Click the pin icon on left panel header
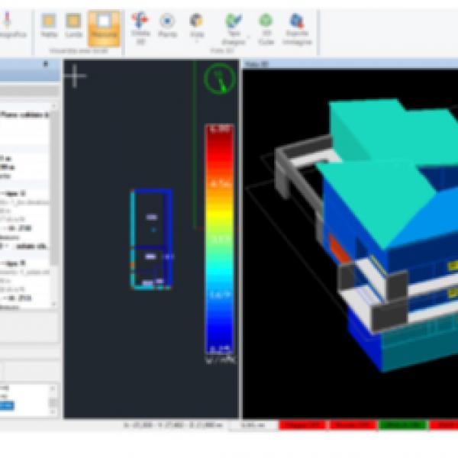Screen dimensions: 458x458 (x=46, y=66)
